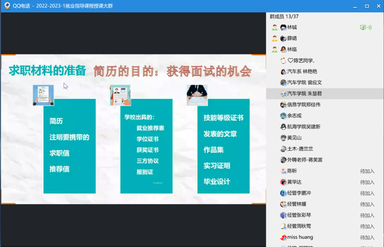Click 林铖's avatar in member list

tap(283, 28)
